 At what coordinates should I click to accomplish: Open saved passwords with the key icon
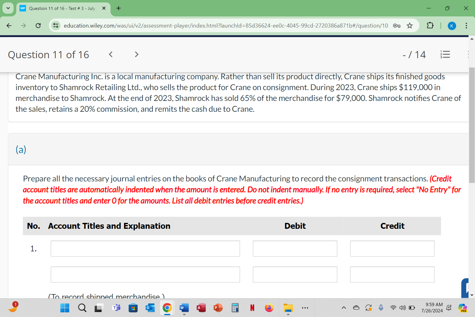(397, 26)
